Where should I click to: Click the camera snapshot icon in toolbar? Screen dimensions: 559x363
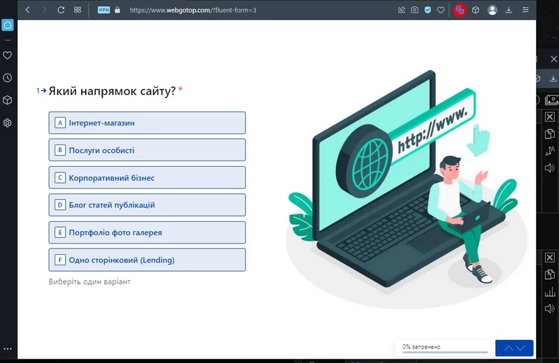(x=414, y=10)
